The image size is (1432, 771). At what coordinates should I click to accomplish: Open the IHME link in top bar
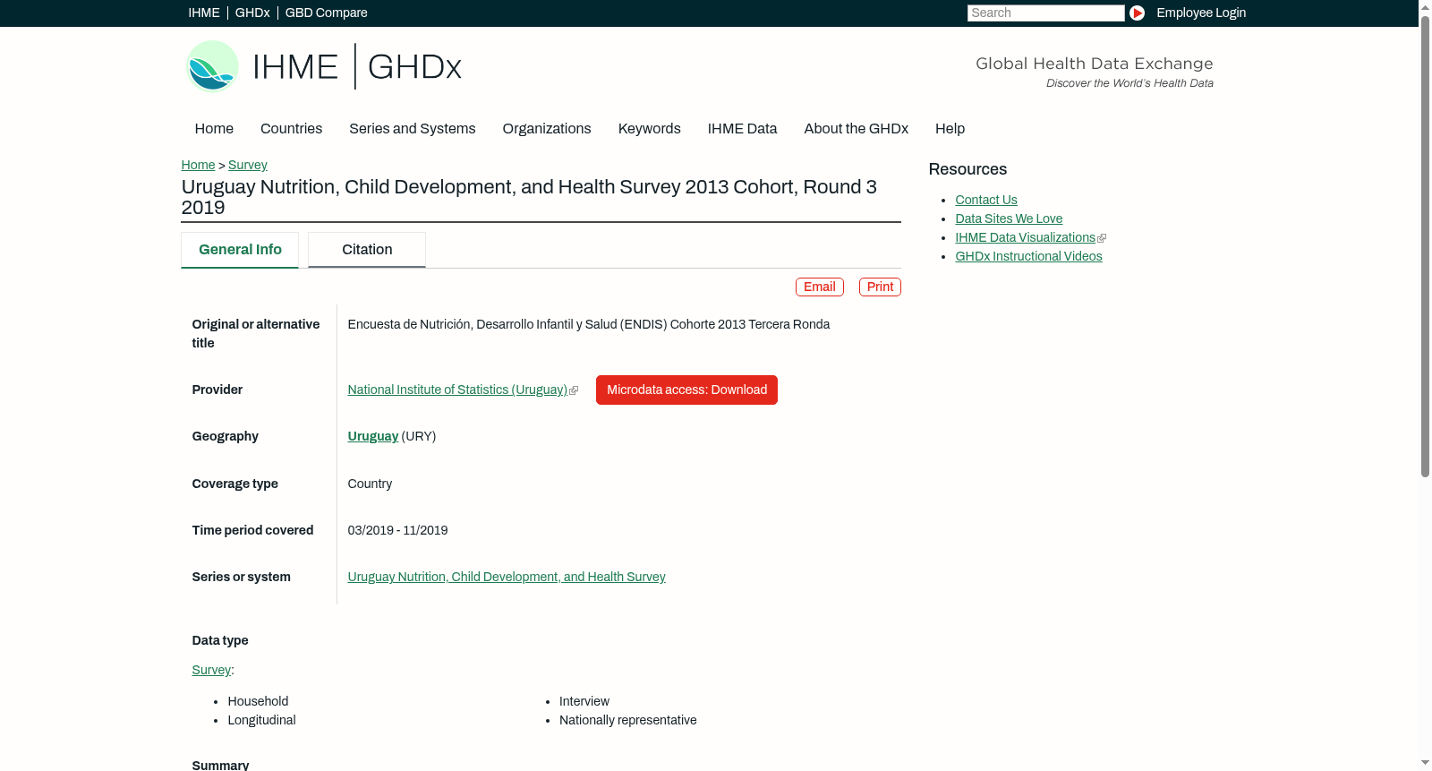click(x=204, y=13)
